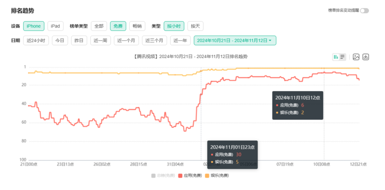The width and height of the screenshot is (385, 190).
Task: Filter by 昨日
Action: pos(79,41)
